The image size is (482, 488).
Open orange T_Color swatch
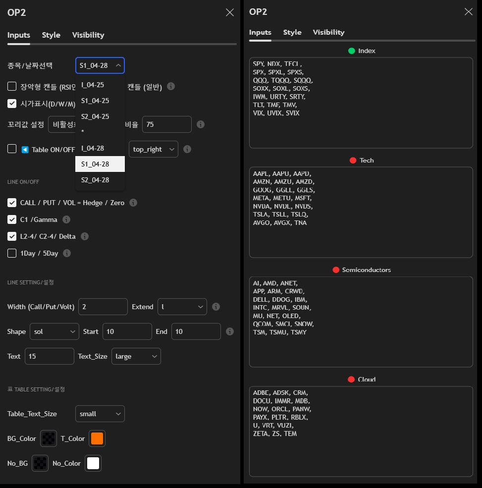coord(97,438)
